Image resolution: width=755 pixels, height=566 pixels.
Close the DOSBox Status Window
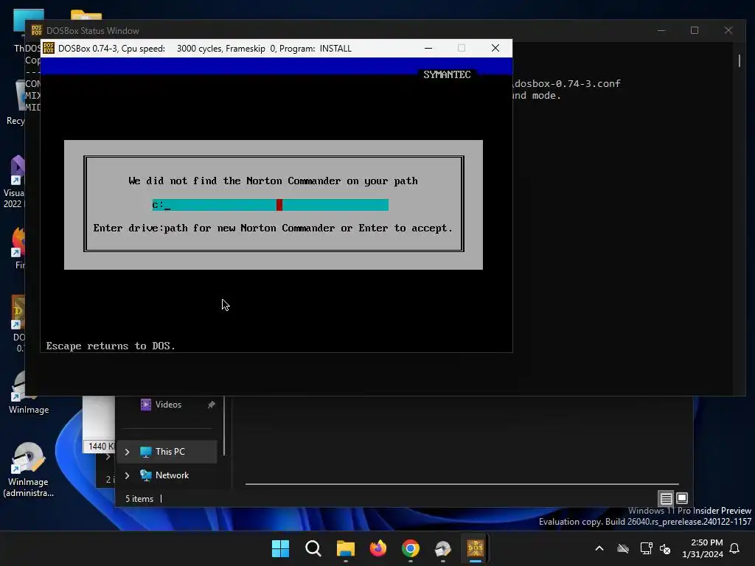coord(728,30)
